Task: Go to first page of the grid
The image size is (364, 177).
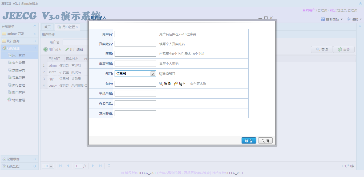Action: pos(60,166)
